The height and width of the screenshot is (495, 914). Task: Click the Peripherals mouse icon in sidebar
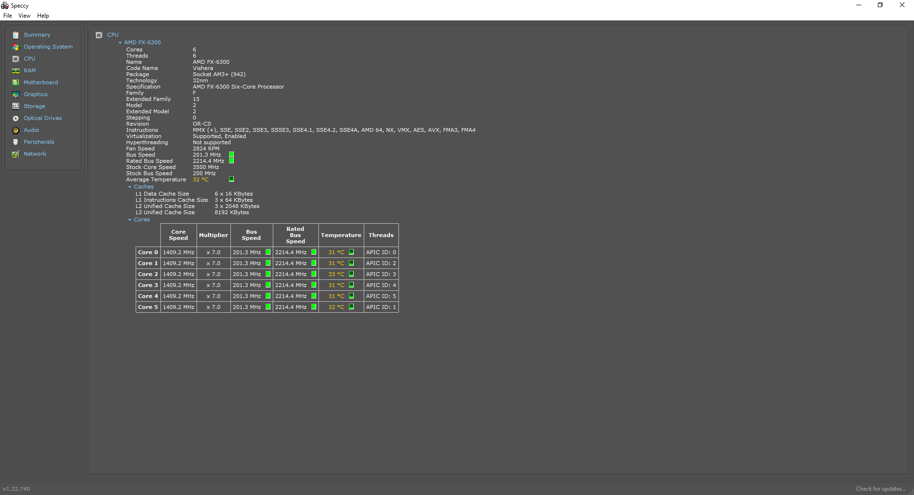[x=16, y=142]
